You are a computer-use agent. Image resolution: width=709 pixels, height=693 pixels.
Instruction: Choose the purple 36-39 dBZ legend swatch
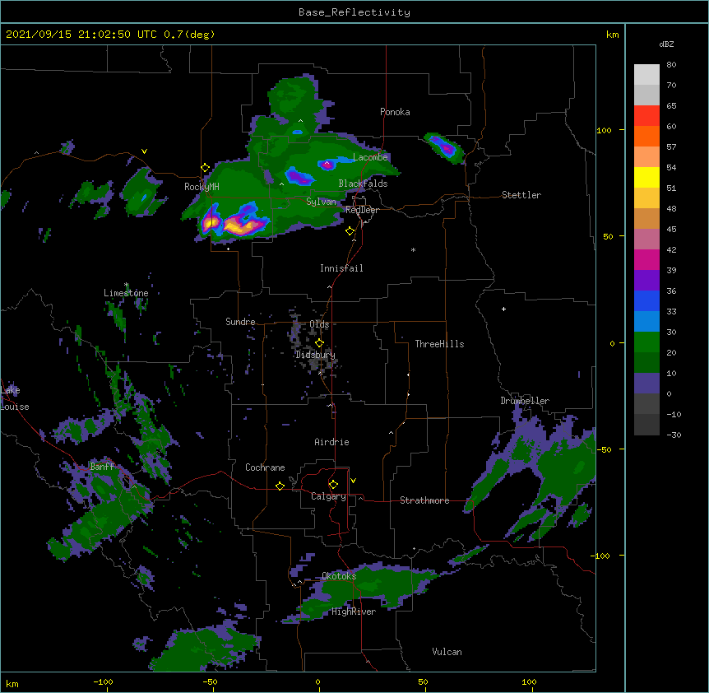(x=646, y=281)
